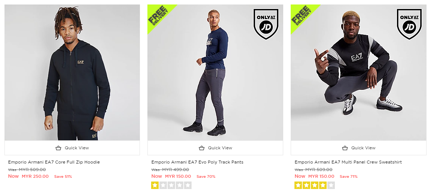Click basket icon under the Full Zip Hoodie
Screen dimensions: 431x192
(58, 148)
